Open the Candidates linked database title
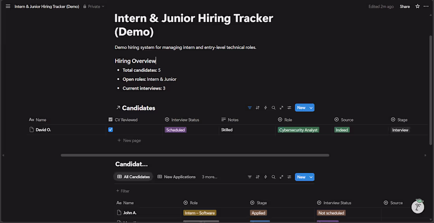The image size is (434, 223). [138, 108]
